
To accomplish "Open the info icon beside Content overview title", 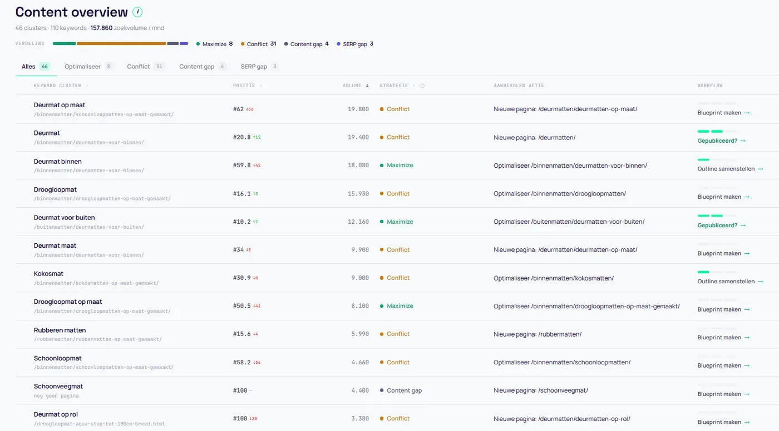I will click(x=137, y=12).
